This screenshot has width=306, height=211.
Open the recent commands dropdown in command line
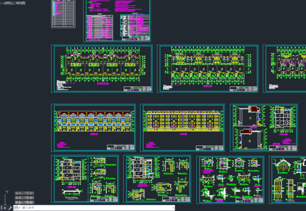(x=17, y=208)
